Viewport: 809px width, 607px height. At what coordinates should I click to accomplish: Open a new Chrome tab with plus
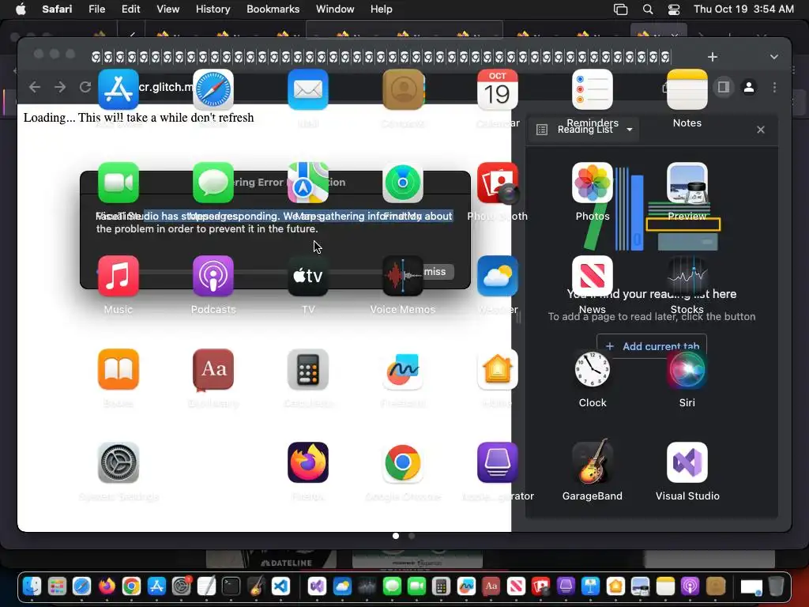713,57
